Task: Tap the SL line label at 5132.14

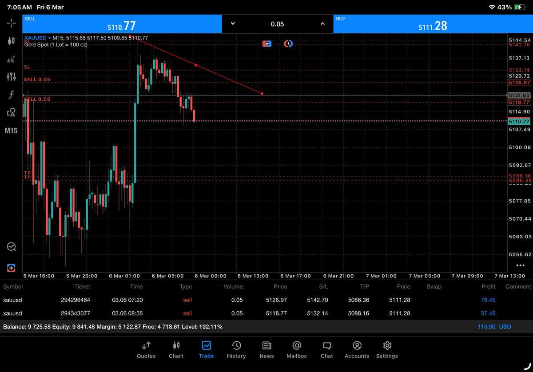Action: coord(27,67)
